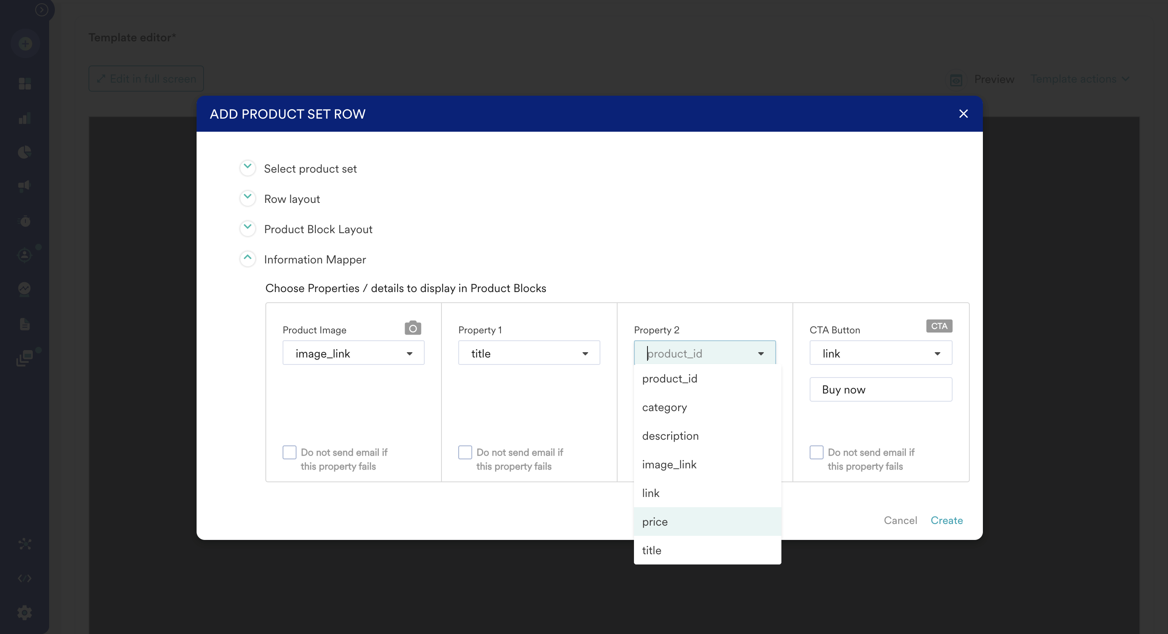Open the image_link Product Image dropdown
The image size is (1168, 634).
353,353
